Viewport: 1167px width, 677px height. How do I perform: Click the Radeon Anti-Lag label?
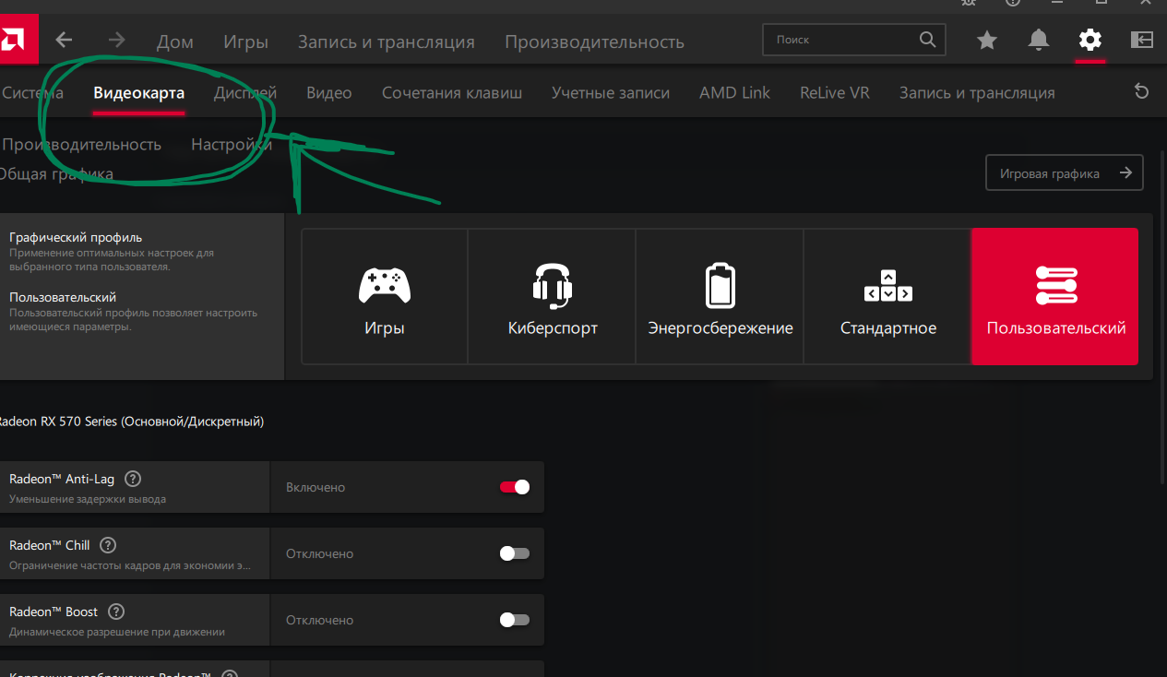62,479
